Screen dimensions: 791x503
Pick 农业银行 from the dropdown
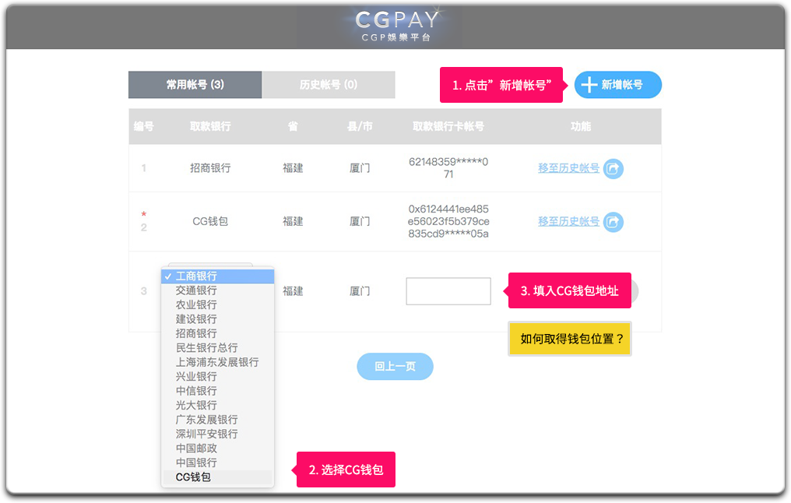[196, 304]
